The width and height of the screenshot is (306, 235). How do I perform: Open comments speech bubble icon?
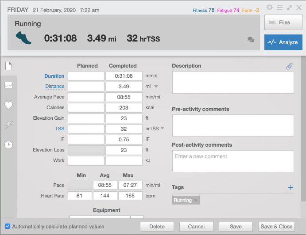click(251, 39)
